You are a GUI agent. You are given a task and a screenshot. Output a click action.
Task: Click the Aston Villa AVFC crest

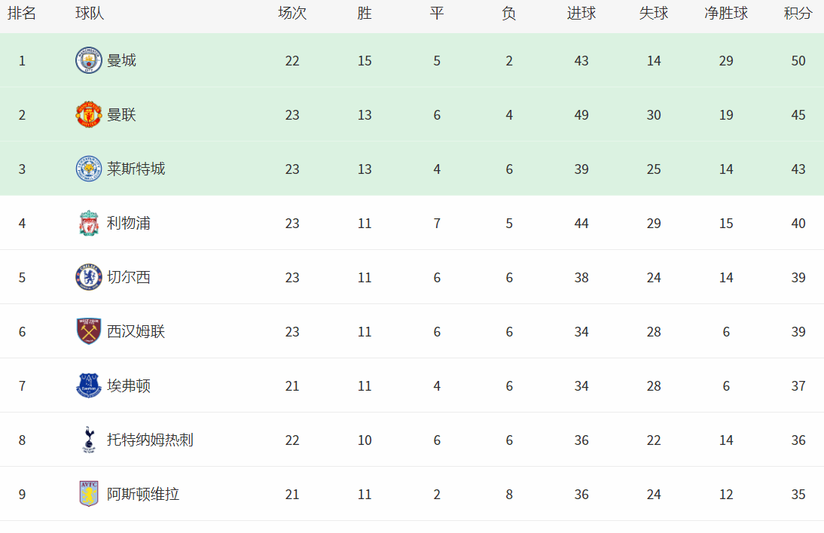[x=89, y=494]
